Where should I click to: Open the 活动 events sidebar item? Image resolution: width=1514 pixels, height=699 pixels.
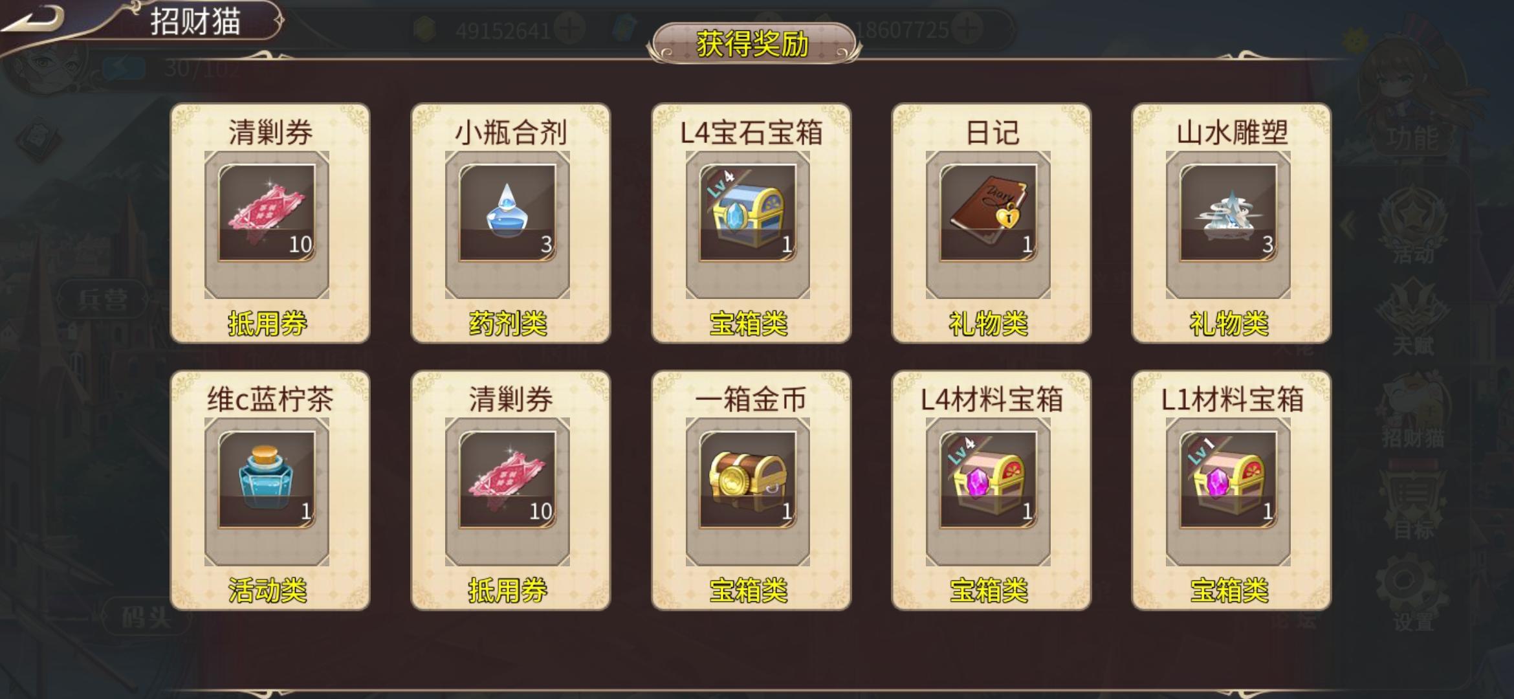pos(1412,228)
